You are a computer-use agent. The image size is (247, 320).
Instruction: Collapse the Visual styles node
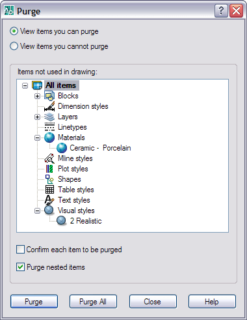click(x=37, y=211)
